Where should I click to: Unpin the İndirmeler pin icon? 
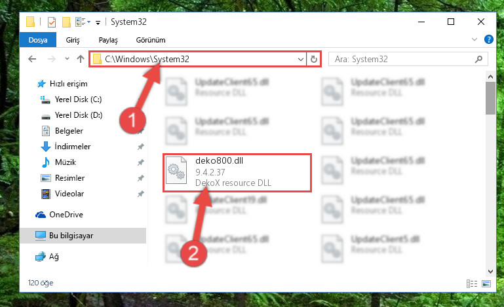(140, 147)
